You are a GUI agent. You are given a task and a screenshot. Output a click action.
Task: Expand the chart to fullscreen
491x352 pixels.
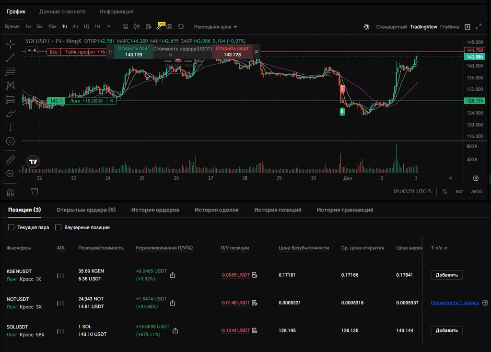click(x=479, y=27)
